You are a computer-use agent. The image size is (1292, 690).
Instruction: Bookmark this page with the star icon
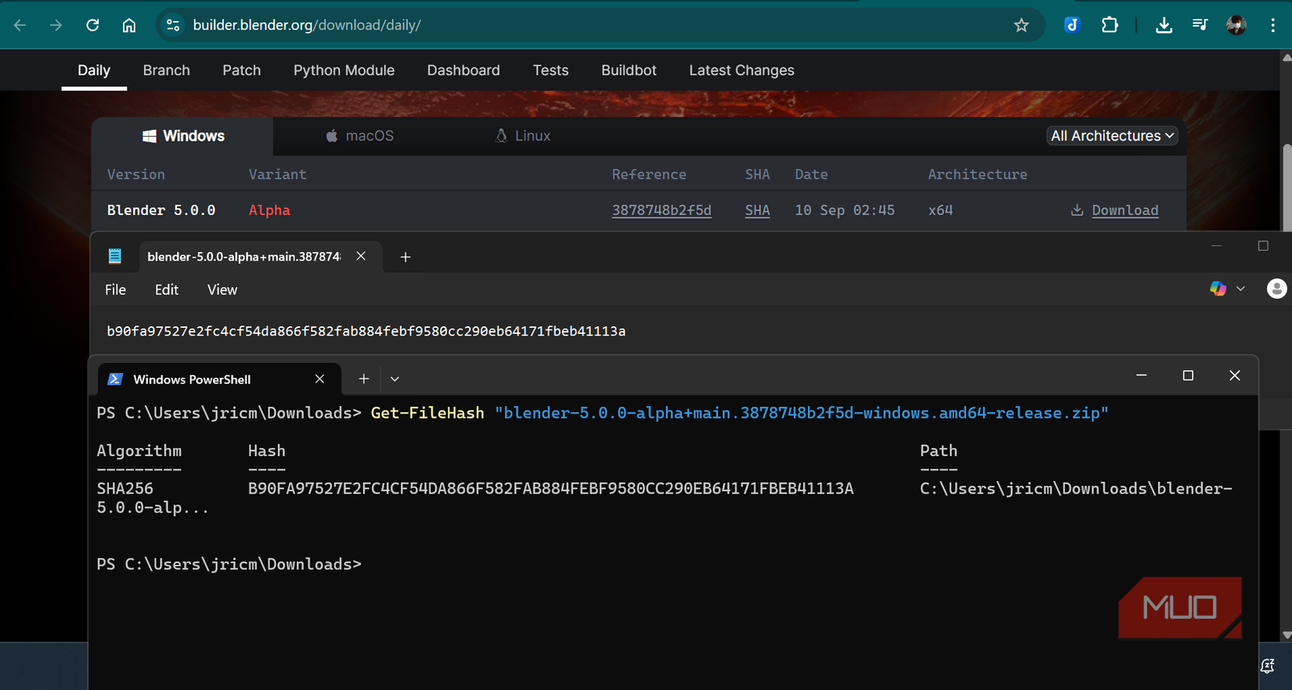pos(1021,25)
